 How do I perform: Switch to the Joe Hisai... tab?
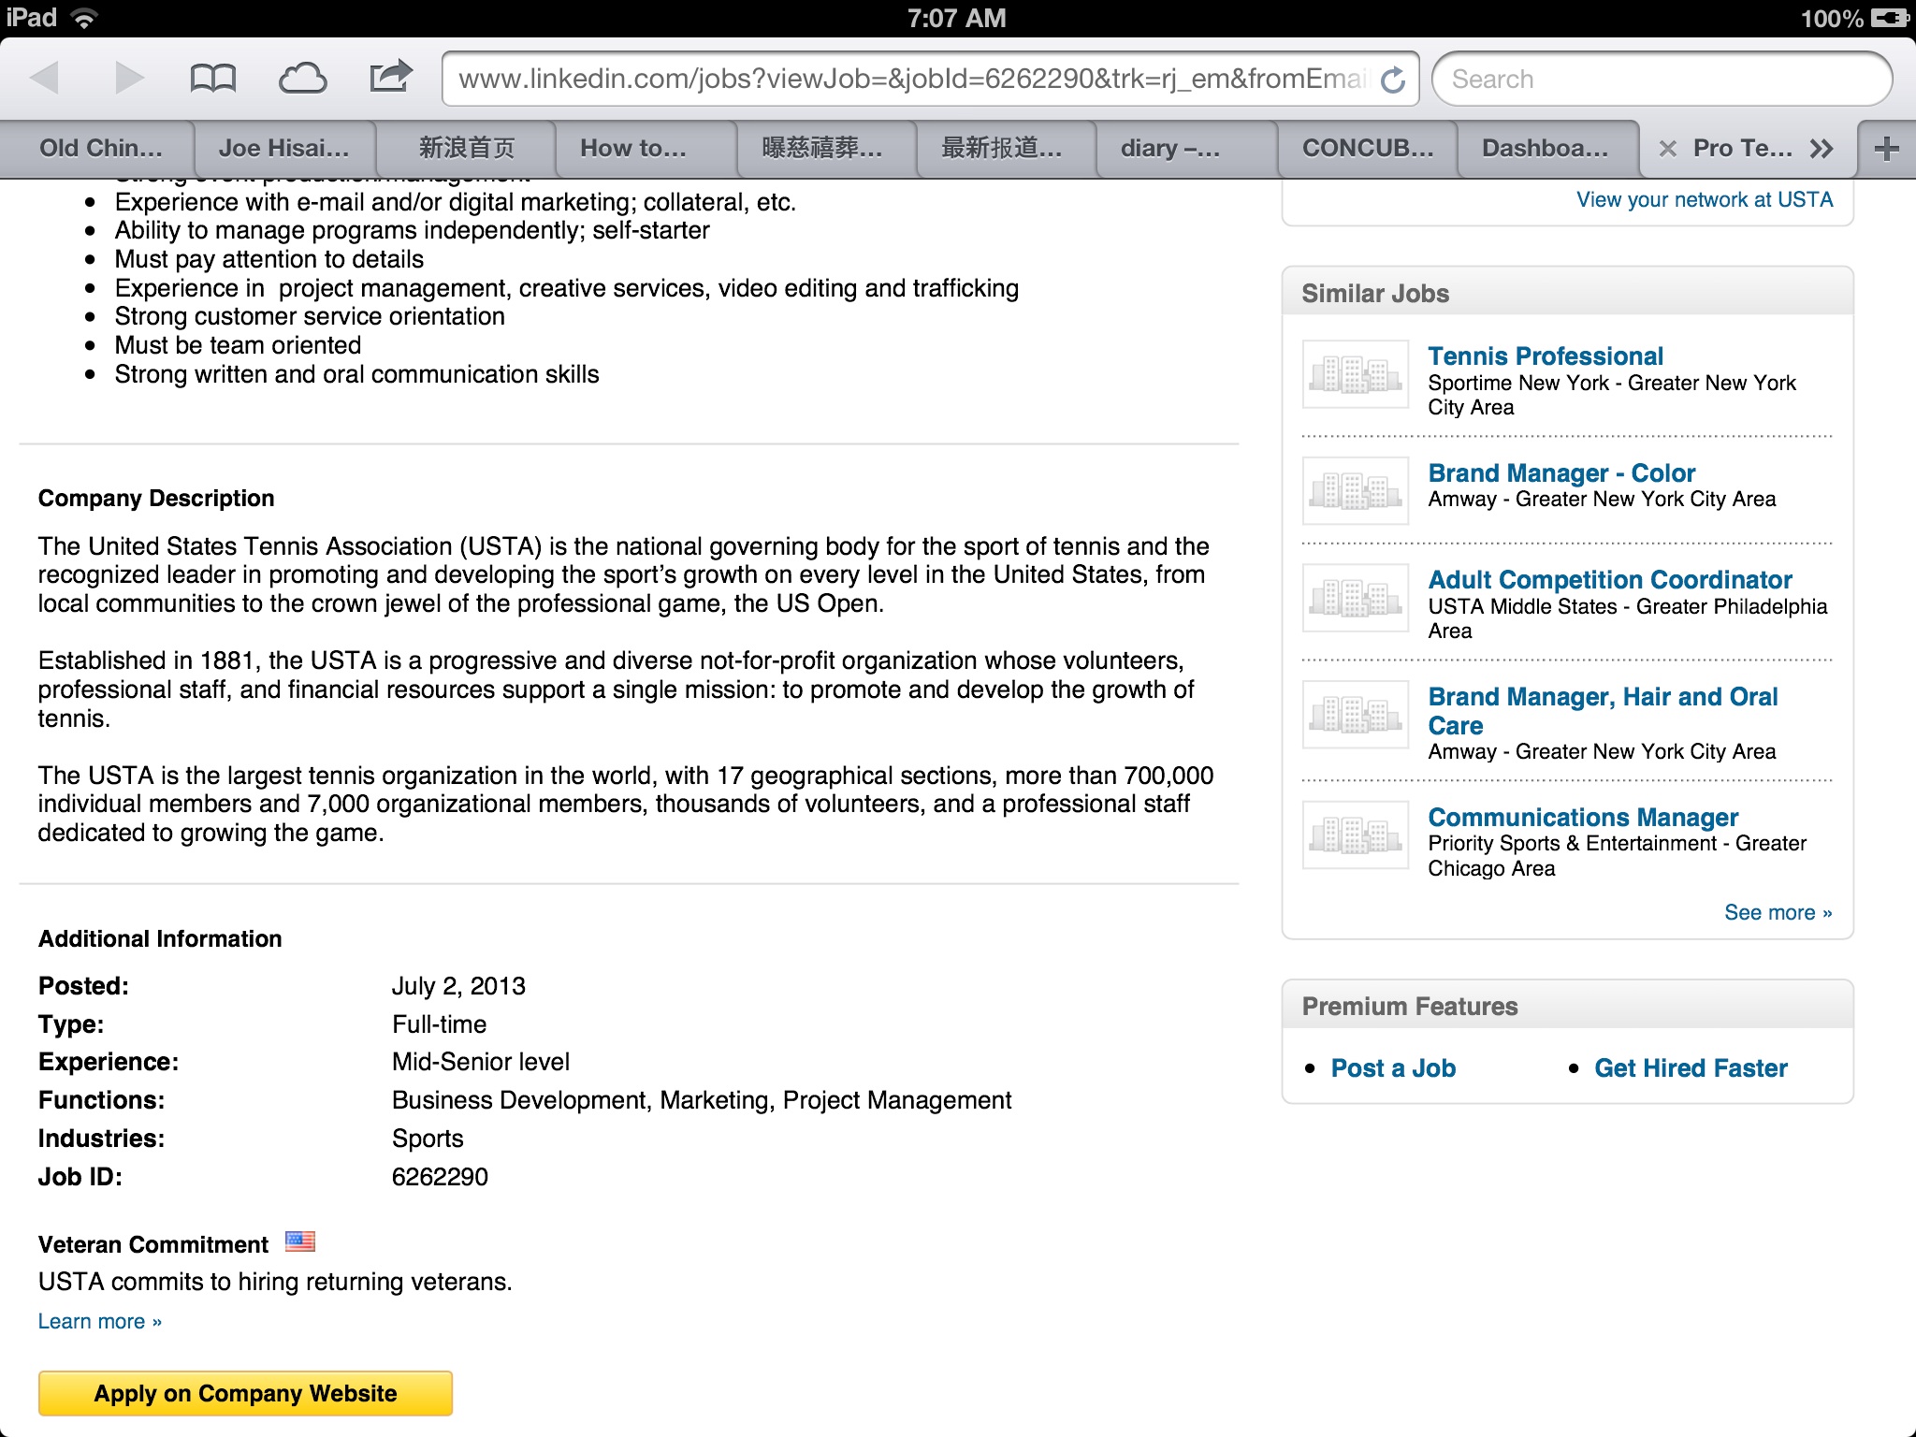click(283, 149)
